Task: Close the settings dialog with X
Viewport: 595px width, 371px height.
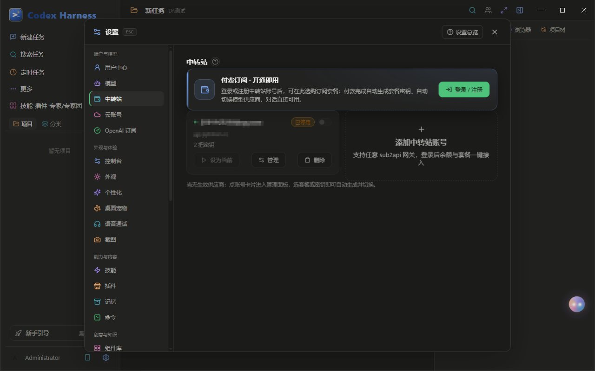Action: tap(495, 32)
